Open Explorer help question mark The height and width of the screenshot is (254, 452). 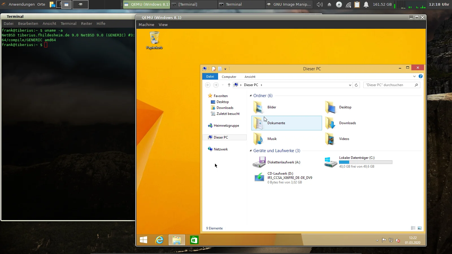coord(420,76)
